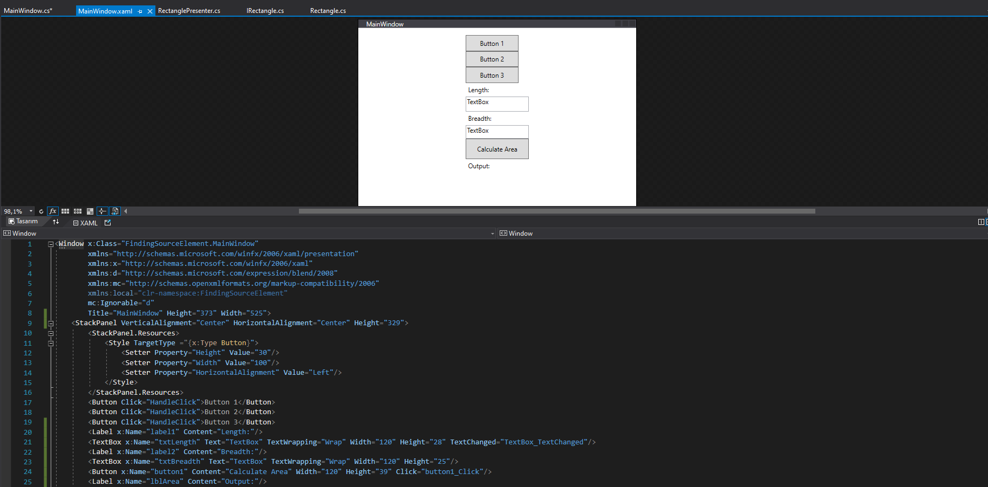Click the label1 XAML line 20
Image resolution: width=988 pixels, height=487 pixels.
click(175, 432)
